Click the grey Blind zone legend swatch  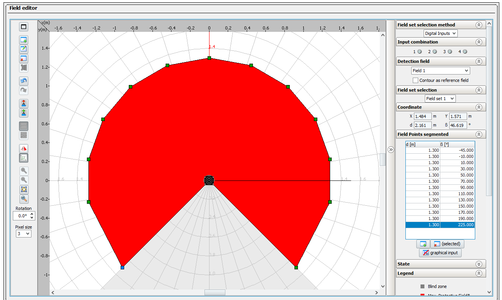click(x=422, y=286)
